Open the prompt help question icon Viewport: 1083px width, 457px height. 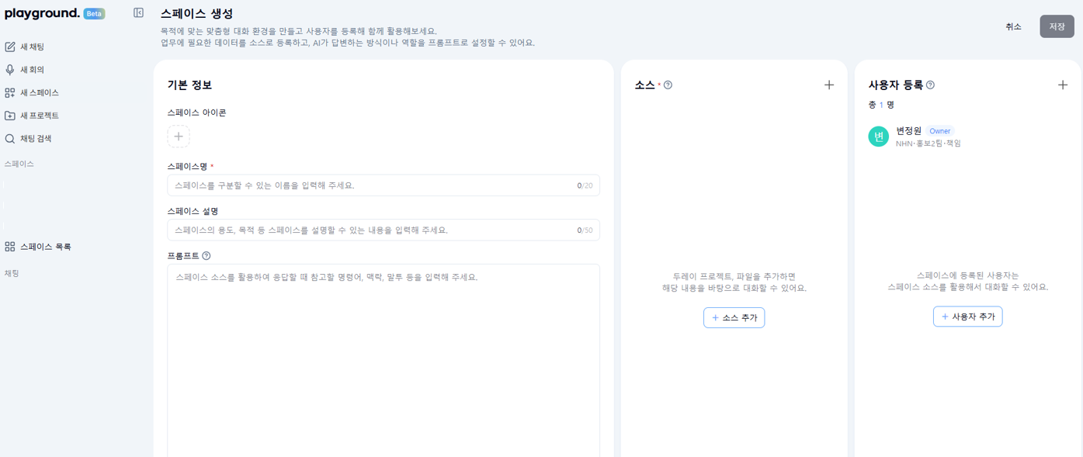pyautogui.click(x=207, y=256)
